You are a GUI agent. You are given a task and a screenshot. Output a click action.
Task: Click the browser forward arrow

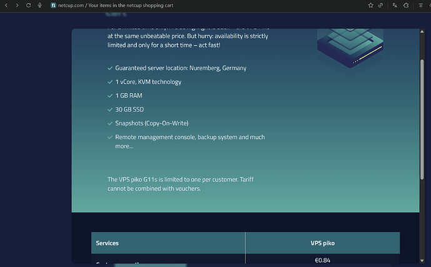pyautogui.click(x=16, y=5)
